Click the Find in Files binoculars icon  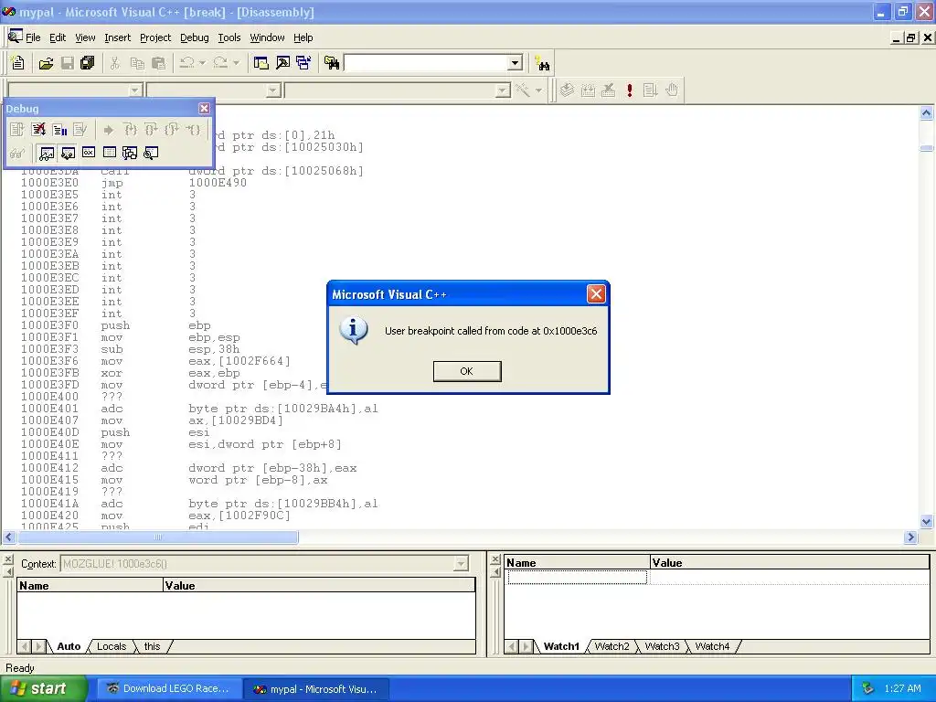(332, 63)
